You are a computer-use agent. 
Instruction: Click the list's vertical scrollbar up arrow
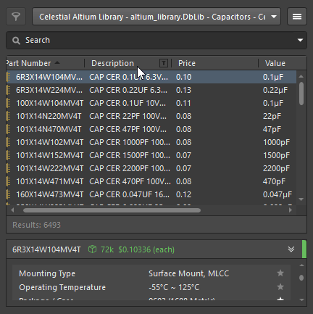click(301, 76)
